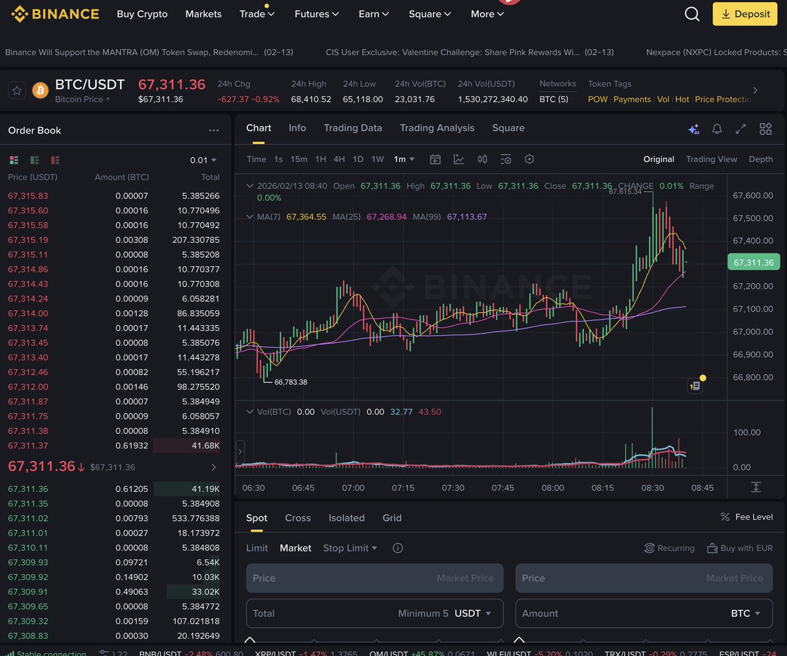Open the Info tab
Image resolution: width=787 pixels, height=656 pixels.
click(x=297, y=128)
